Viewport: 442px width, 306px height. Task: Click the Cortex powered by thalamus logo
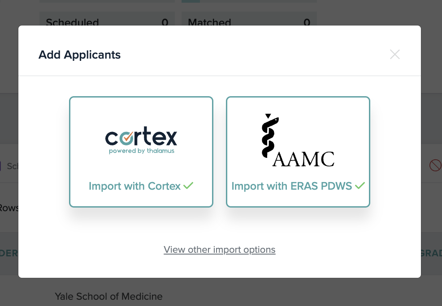coord(141,140)
